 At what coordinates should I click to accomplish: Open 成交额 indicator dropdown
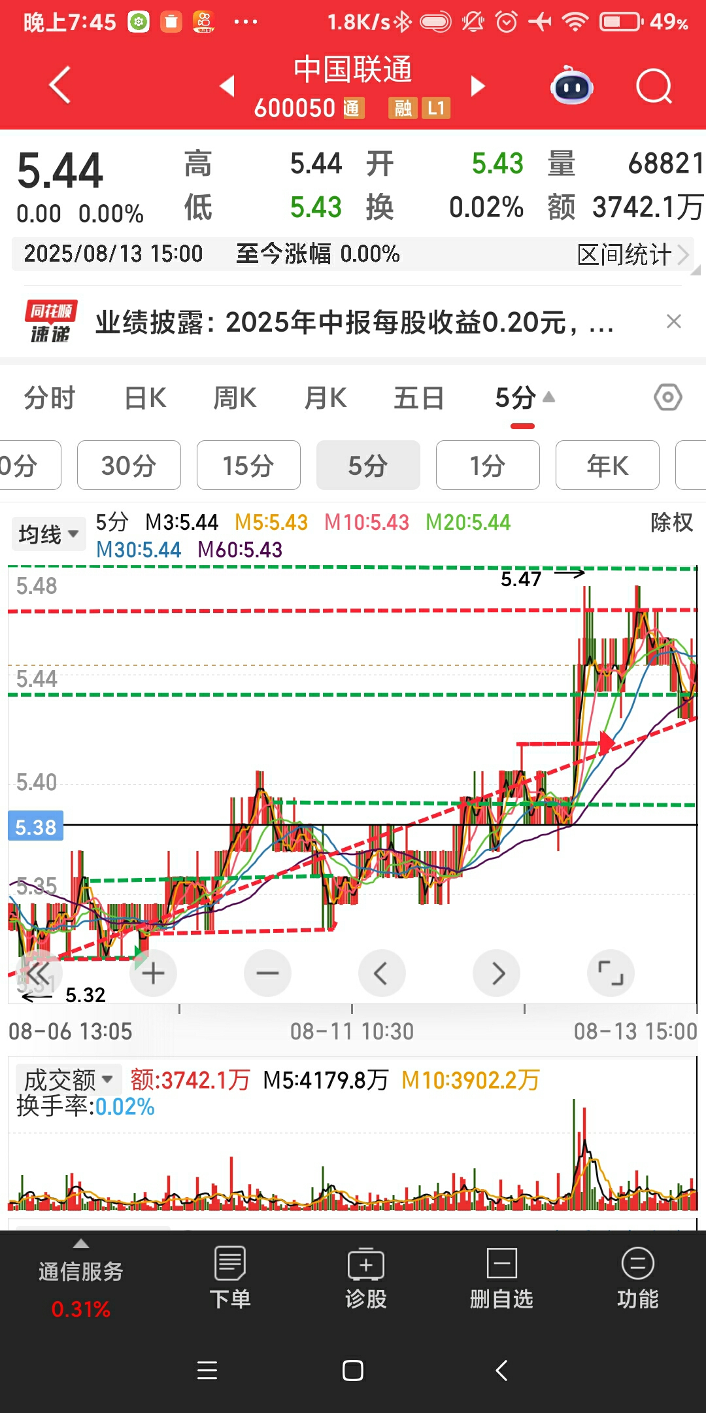68,1079
